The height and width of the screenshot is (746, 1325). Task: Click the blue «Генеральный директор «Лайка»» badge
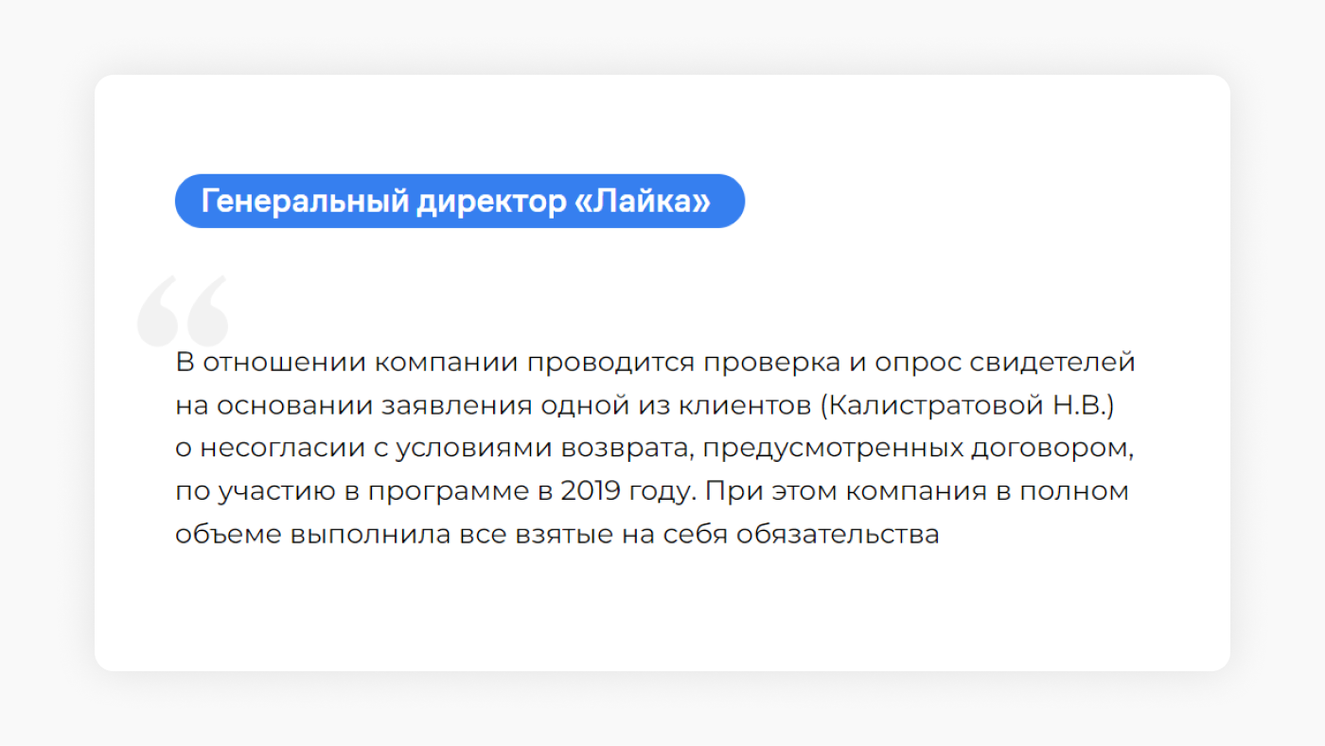pos(460,201)
